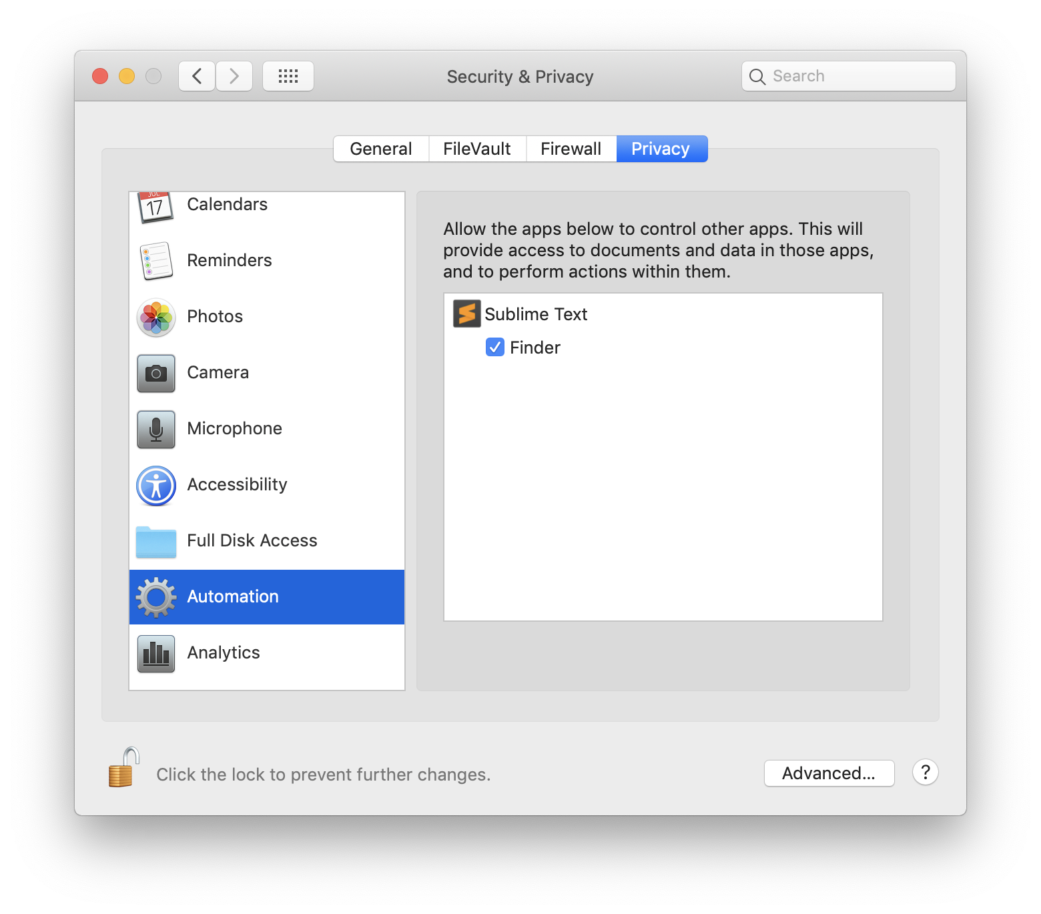The image size is (1041, 914).
Task: Uncheck Finder access for Sublime Text
Action: 494,348
